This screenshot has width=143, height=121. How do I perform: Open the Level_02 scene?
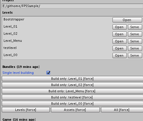(120, 34)
